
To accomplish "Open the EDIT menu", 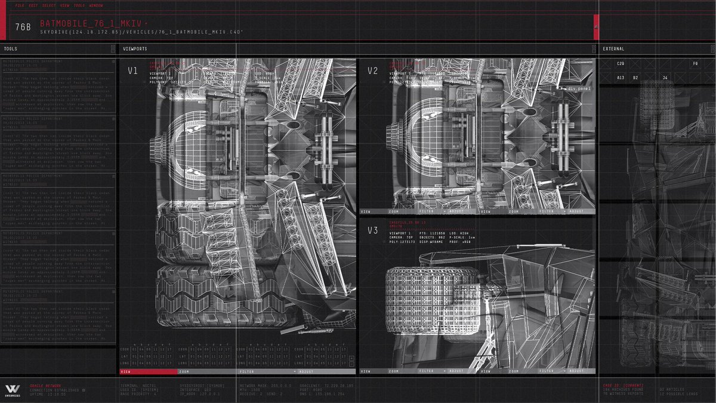I will (x=33, y=5).
